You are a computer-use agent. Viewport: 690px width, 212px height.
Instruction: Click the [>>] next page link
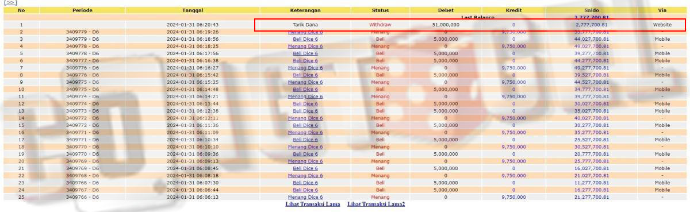coord(10,3)
